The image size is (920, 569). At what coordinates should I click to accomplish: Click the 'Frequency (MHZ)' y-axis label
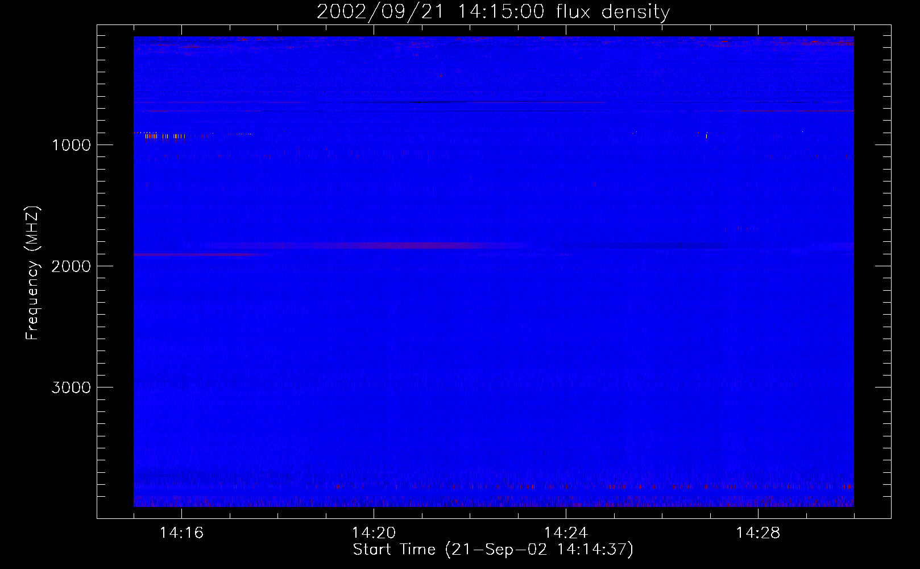click(32, 273)
